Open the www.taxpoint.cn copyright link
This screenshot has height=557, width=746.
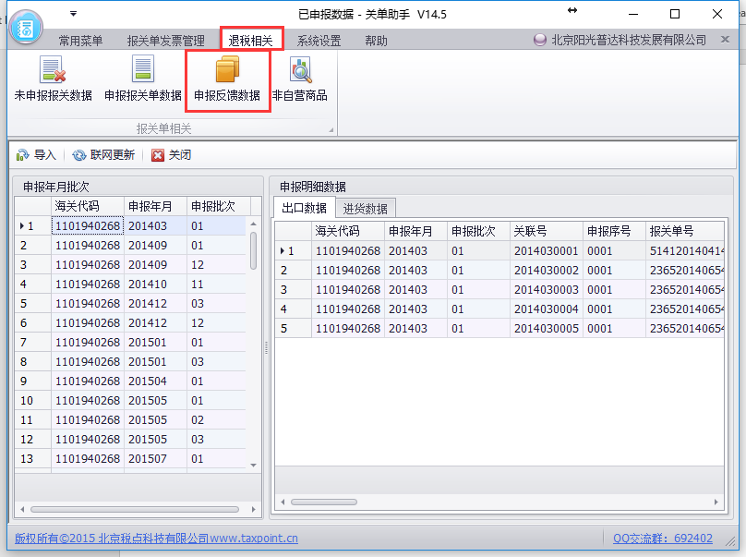click(x=253, y=539)
